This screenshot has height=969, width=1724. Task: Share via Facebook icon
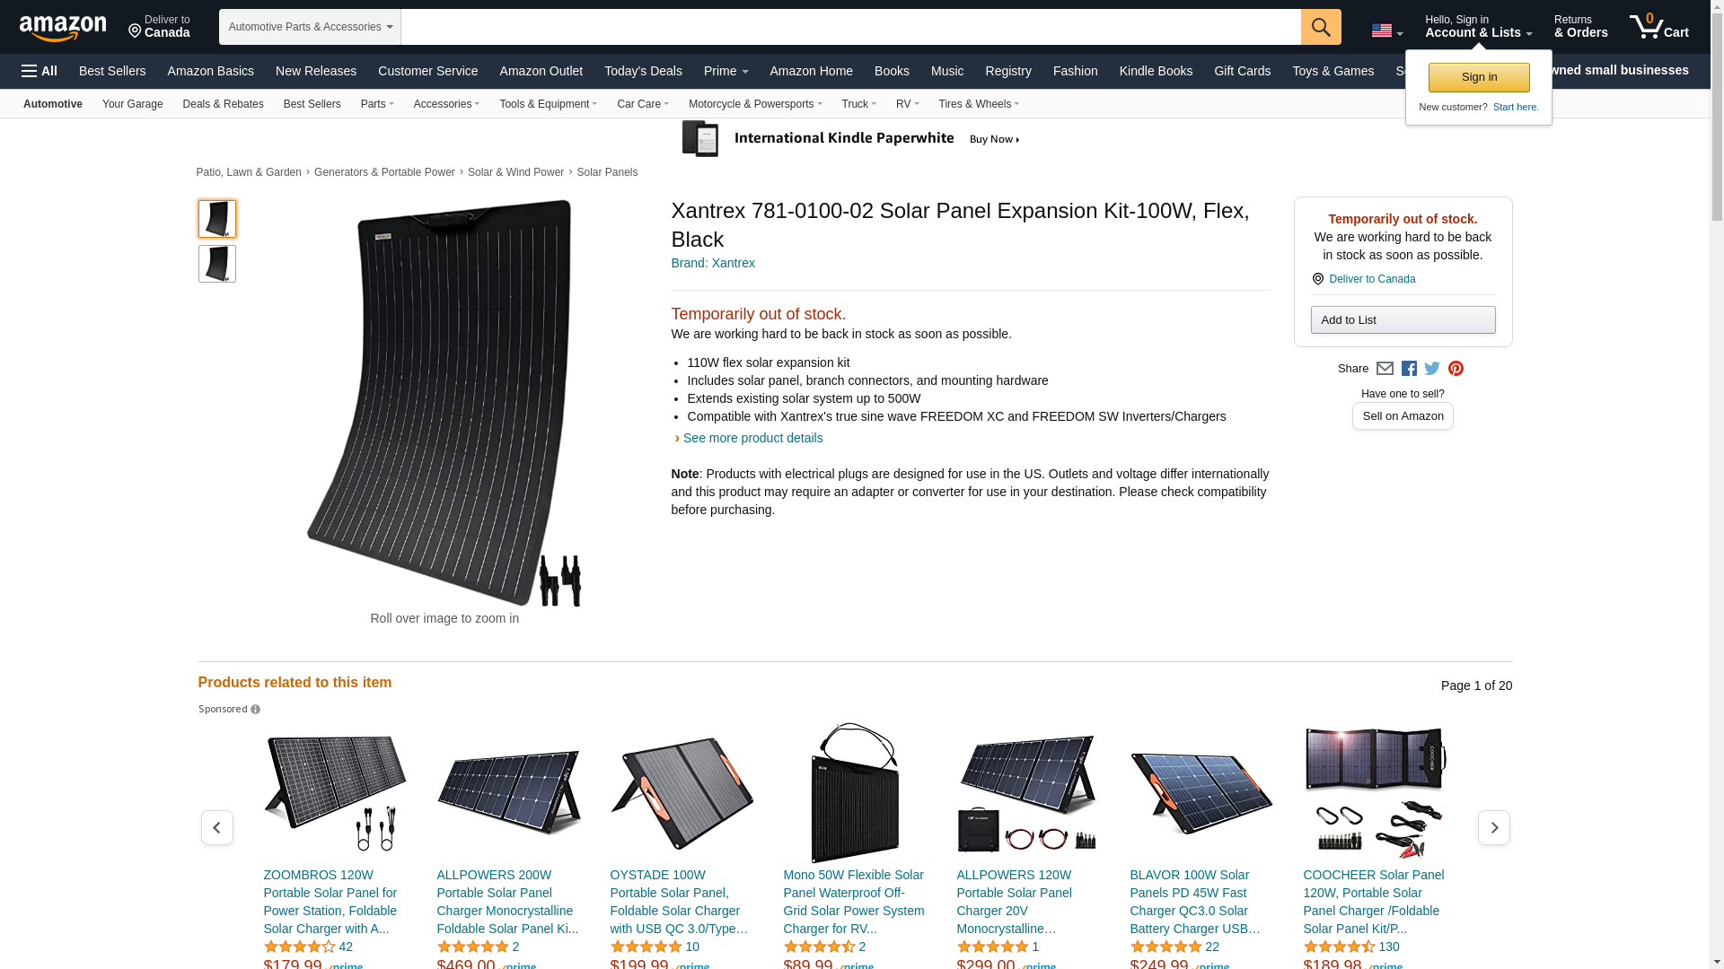pyautogui.click(x=1409, y=369)
